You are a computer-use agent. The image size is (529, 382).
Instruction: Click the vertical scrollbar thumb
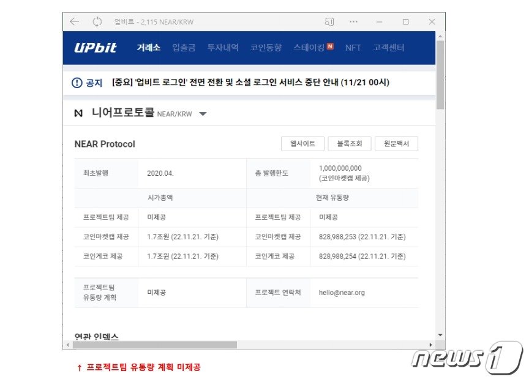(440, 75)
